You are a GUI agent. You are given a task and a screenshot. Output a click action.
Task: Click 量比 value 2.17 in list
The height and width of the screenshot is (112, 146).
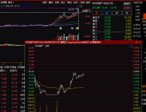(4, 74)
